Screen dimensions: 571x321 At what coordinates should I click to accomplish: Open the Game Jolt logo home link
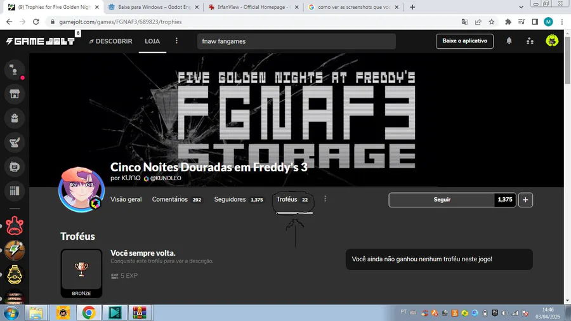pos(40,41)
